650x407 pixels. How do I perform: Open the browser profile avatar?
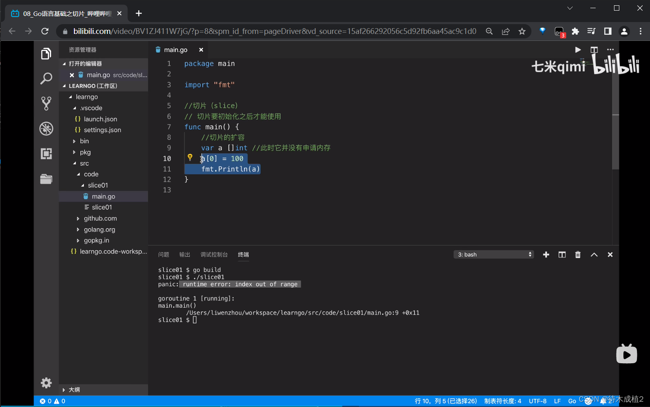point(624,31)
